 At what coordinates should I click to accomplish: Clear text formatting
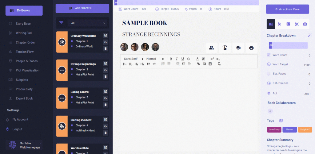tap(219, 64)
